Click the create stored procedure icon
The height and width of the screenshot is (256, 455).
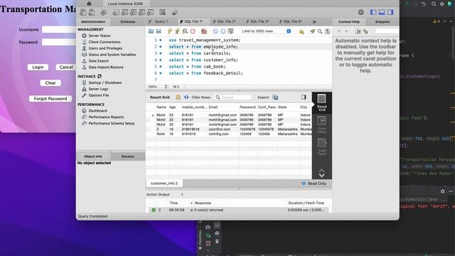pos(141,13)
